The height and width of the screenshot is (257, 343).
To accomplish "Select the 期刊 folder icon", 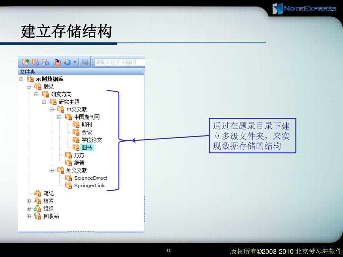I will (76, 125).
